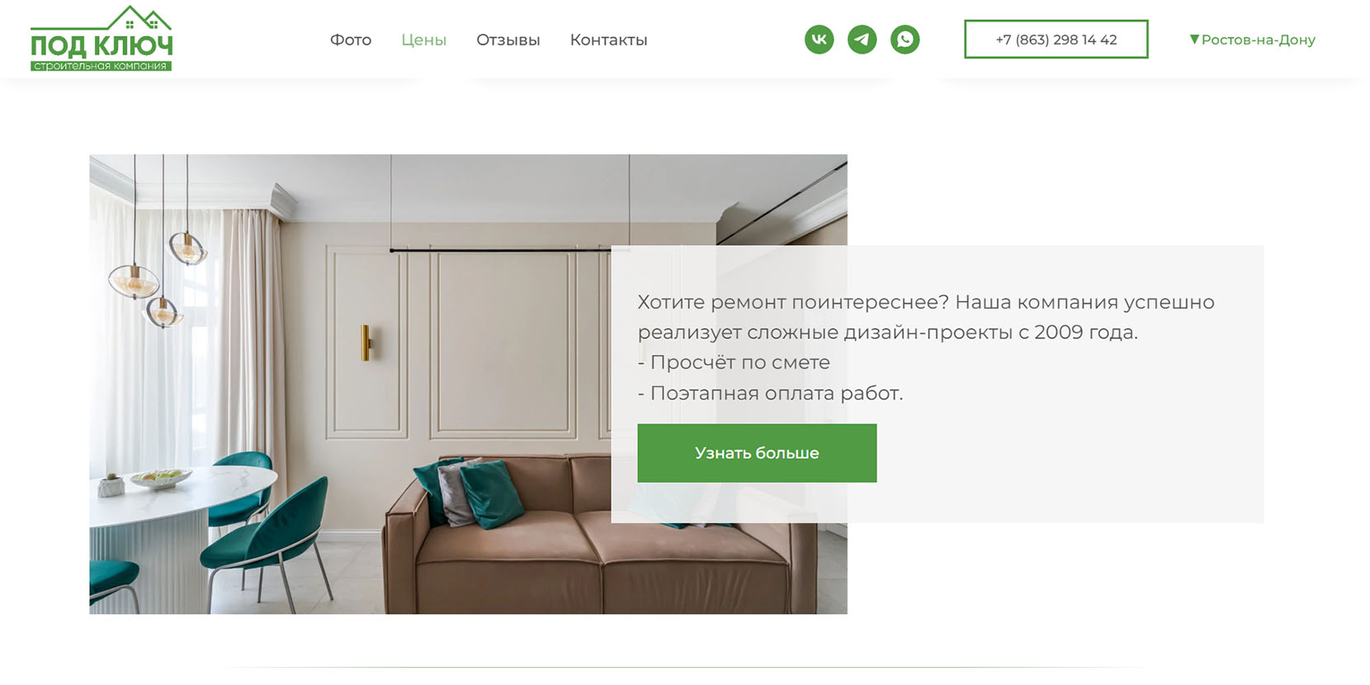
Task: Click the Поэтапная оплата работ text line
Action: (770, 393)
